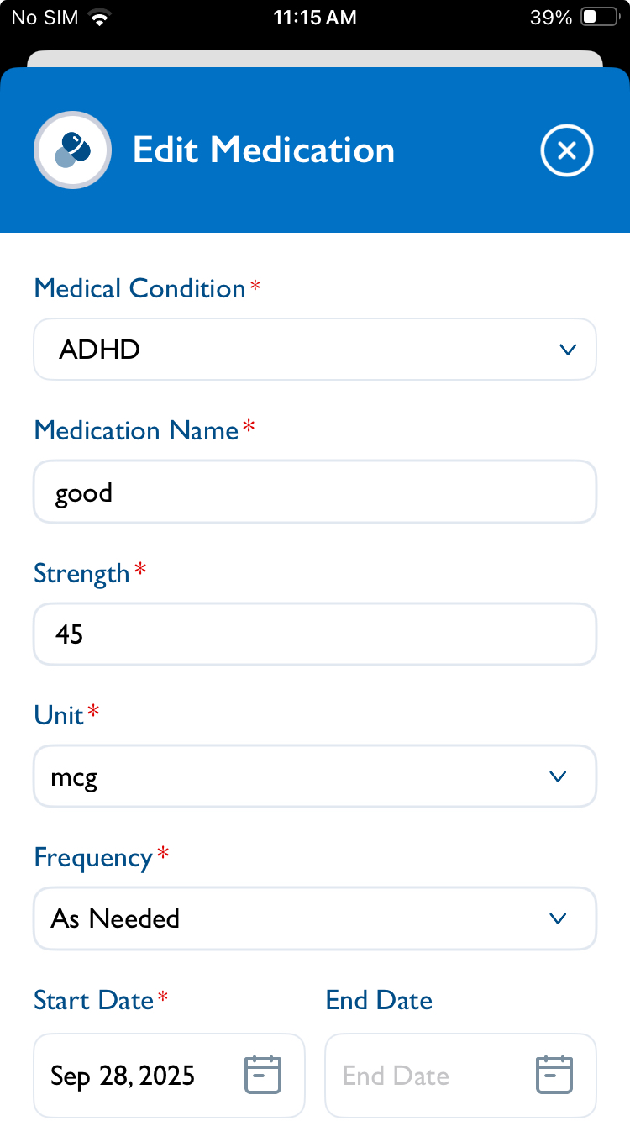Click the Medical Condition chevron arrow
Image resolution: width=630 pixels, height=1121 pixels.
(x=568, y=350)
